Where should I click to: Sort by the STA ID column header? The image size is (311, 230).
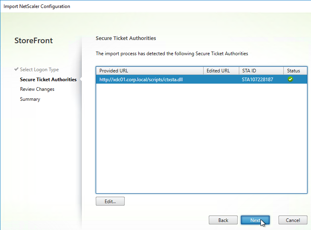261,71
